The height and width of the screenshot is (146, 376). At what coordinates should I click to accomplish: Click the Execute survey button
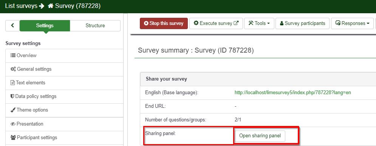[x=216, y=23]
